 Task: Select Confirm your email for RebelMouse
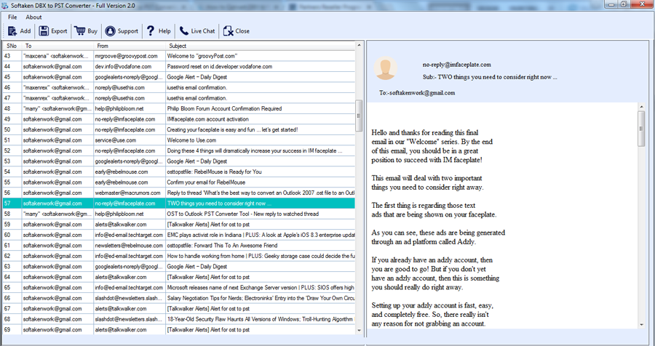(179, 182)
